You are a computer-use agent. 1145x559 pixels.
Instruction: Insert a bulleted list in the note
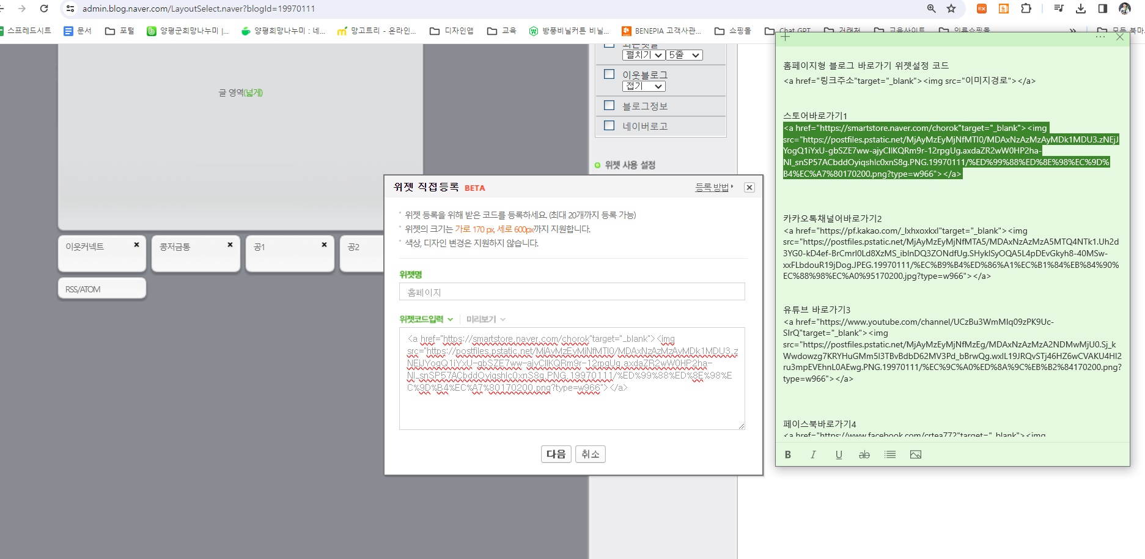[x=889, y=454]
